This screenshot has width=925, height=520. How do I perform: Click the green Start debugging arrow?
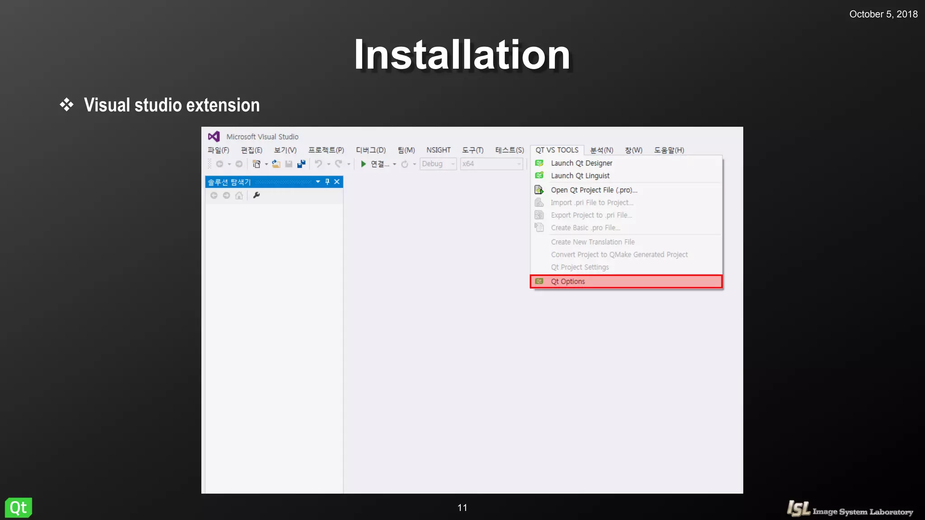click(363, 164)
